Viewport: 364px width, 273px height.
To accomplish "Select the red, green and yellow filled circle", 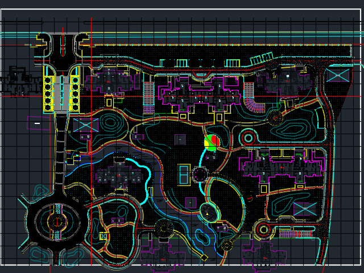I will click(212, 142).
